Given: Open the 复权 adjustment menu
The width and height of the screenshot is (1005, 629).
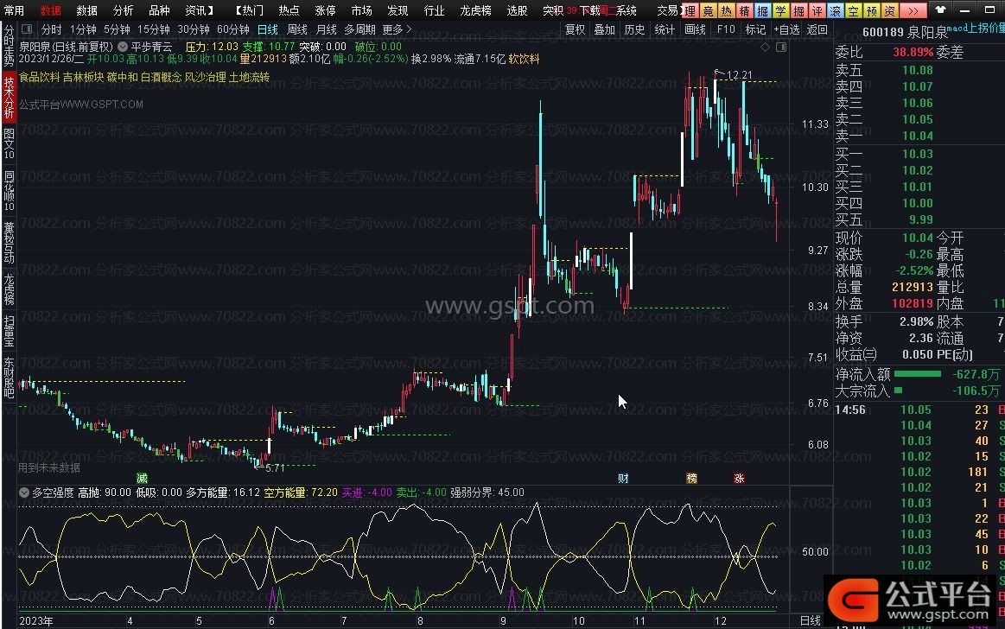Looking at the screenshot, I should (575, 29).
